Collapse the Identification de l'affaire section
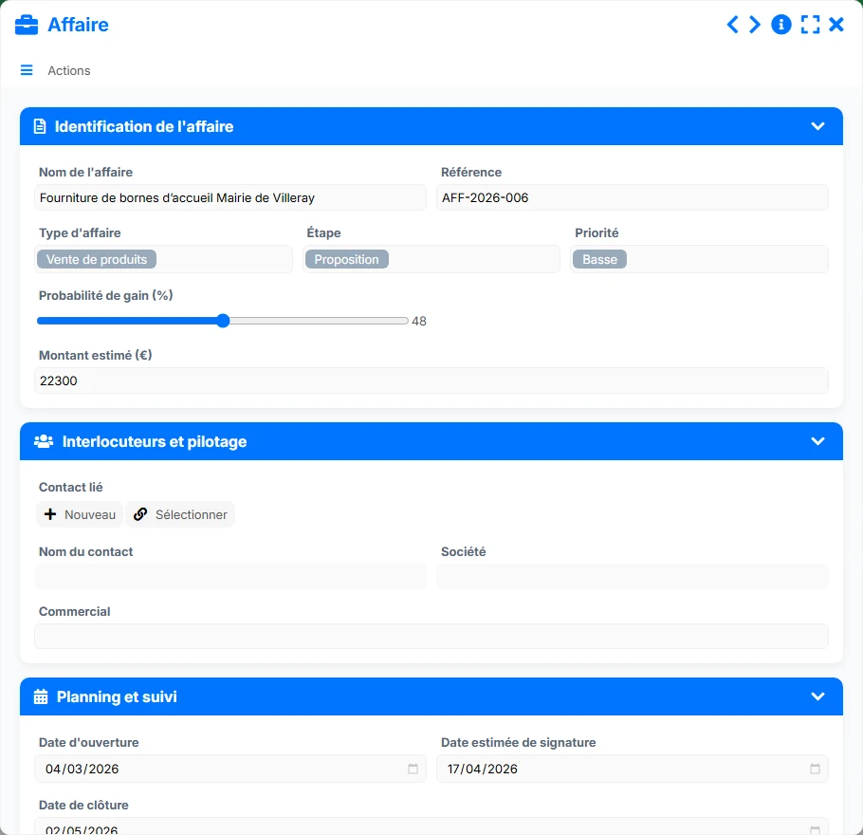This screenshot has width=863, height=835. pyautogui.click(x=817, y=126)
